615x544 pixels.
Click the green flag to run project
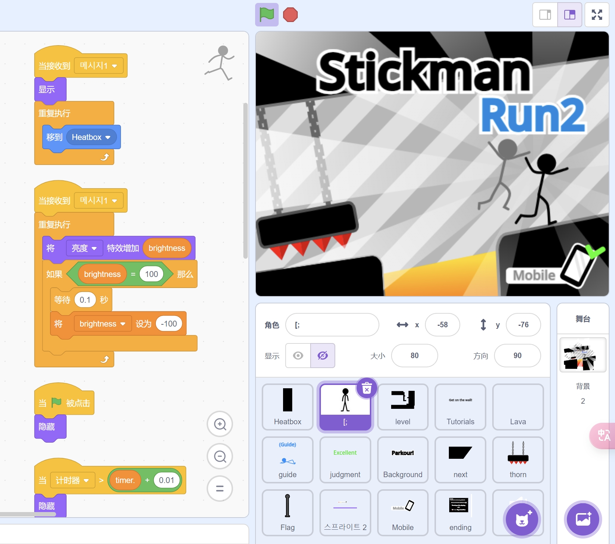(x=267, y=15)
